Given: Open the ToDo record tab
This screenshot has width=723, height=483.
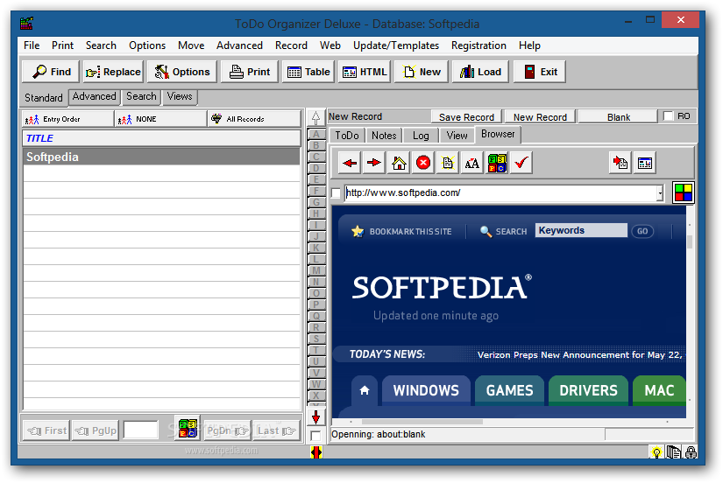Looking at the screenshot, I should coord(347,136).
